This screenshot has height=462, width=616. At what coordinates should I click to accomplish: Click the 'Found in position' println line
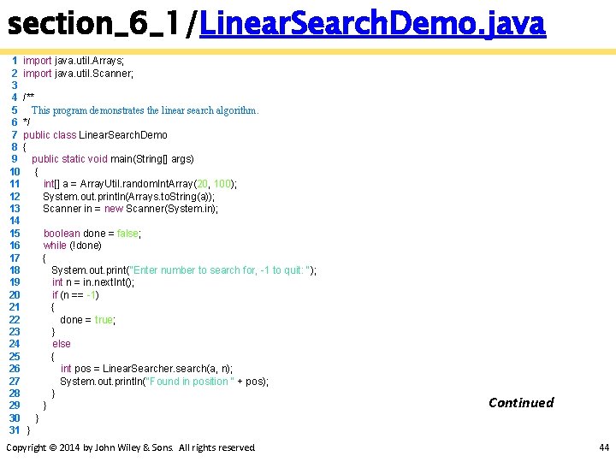pos(164,382)
